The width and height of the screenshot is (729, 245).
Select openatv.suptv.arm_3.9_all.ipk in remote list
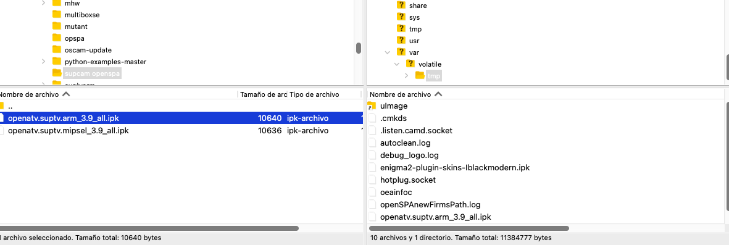(x=436, y=217)
